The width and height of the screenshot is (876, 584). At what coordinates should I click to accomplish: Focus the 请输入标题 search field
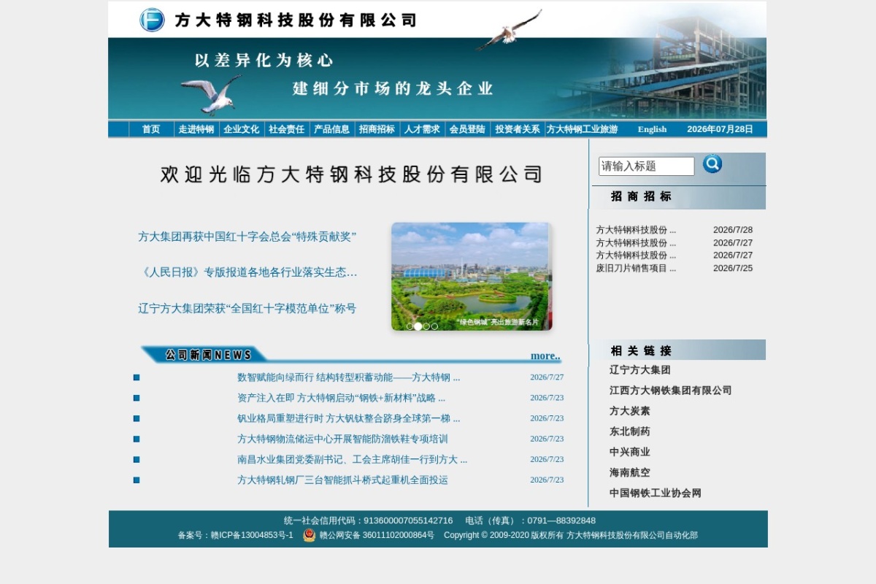coord(647,166)
